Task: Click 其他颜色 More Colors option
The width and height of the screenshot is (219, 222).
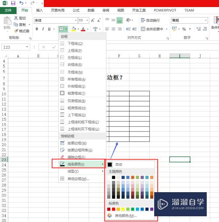Action: click(131, 215)
